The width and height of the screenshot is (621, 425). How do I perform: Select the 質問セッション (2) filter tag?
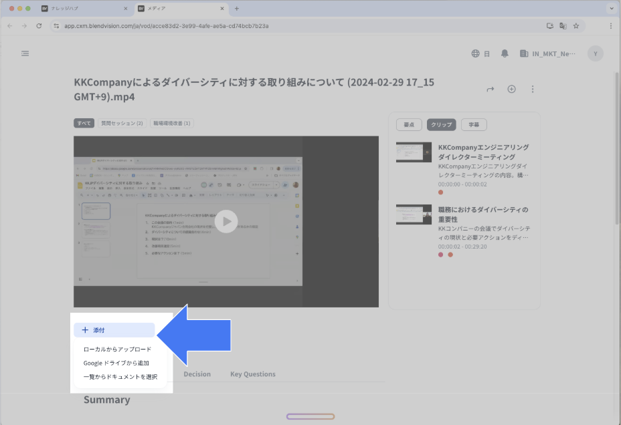[x=122, y=124]
